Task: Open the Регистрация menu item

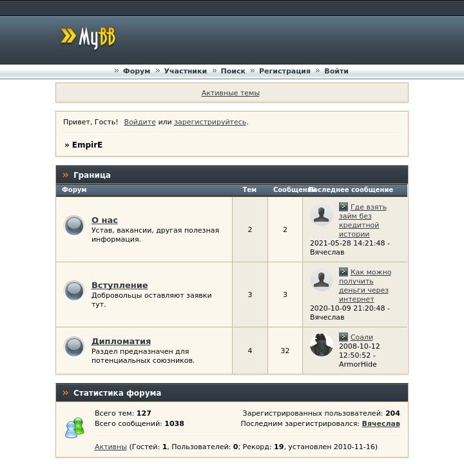Action: click(285, 71)
